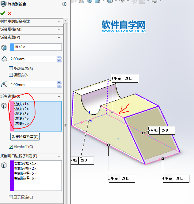Select 智能选择<2> in rip edges list

pos(25,169)
